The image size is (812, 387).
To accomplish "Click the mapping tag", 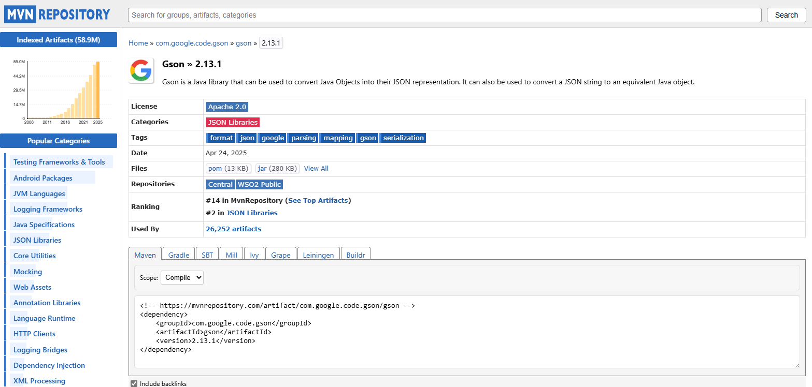I will [337, 138].
